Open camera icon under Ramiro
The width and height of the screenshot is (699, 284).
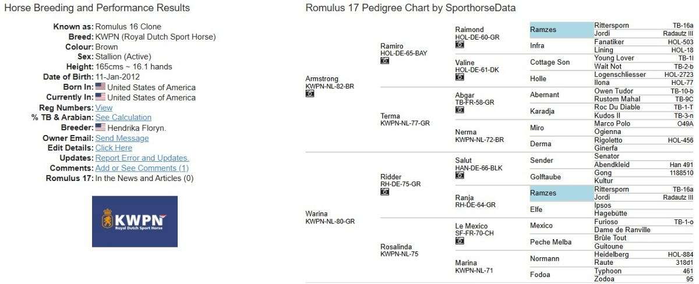384,61
